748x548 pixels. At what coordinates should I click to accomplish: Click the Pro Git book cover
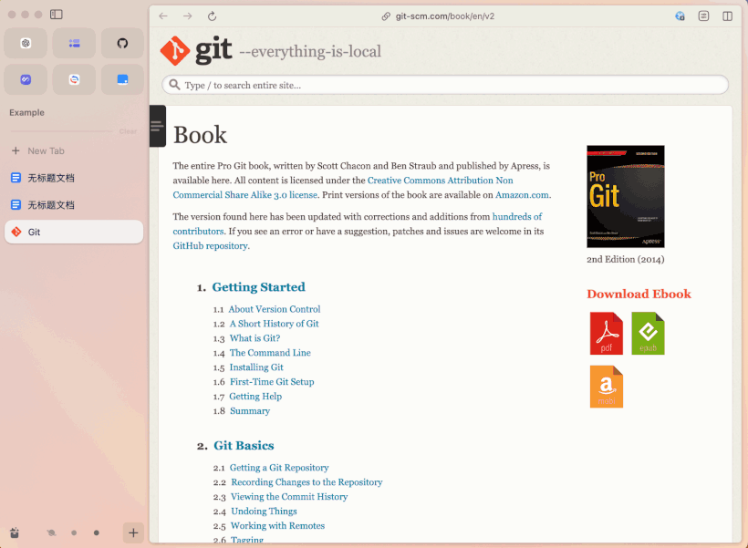click(x=626, y=197)
